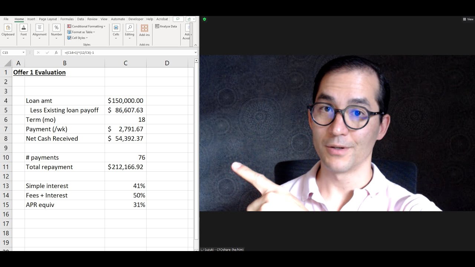The height and width of the screenshot is (267, 475).
Task: Click Analyze Data
Action: (x=166, y=26)
